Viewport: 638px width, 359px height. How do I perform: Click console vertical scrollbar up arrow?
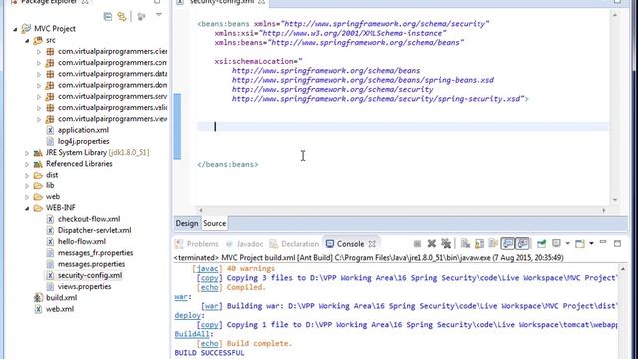622,270
